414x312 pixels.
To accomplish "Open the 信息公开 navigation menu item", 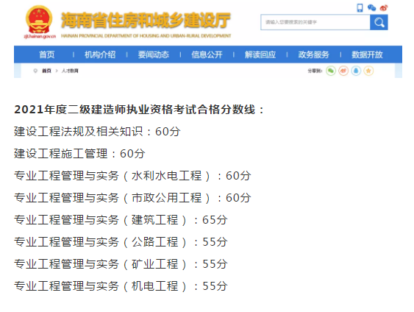I will pyautogui.click(x=207, y=54).
